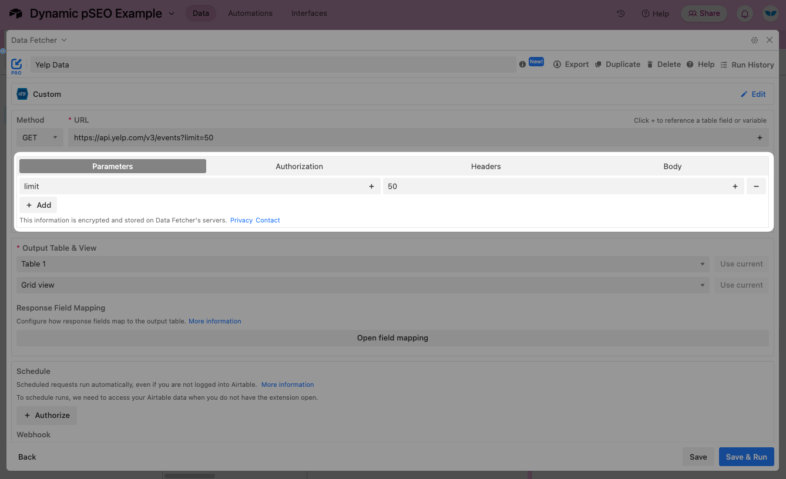
Task: Click the Share button
Action: [x=704, y=13]
